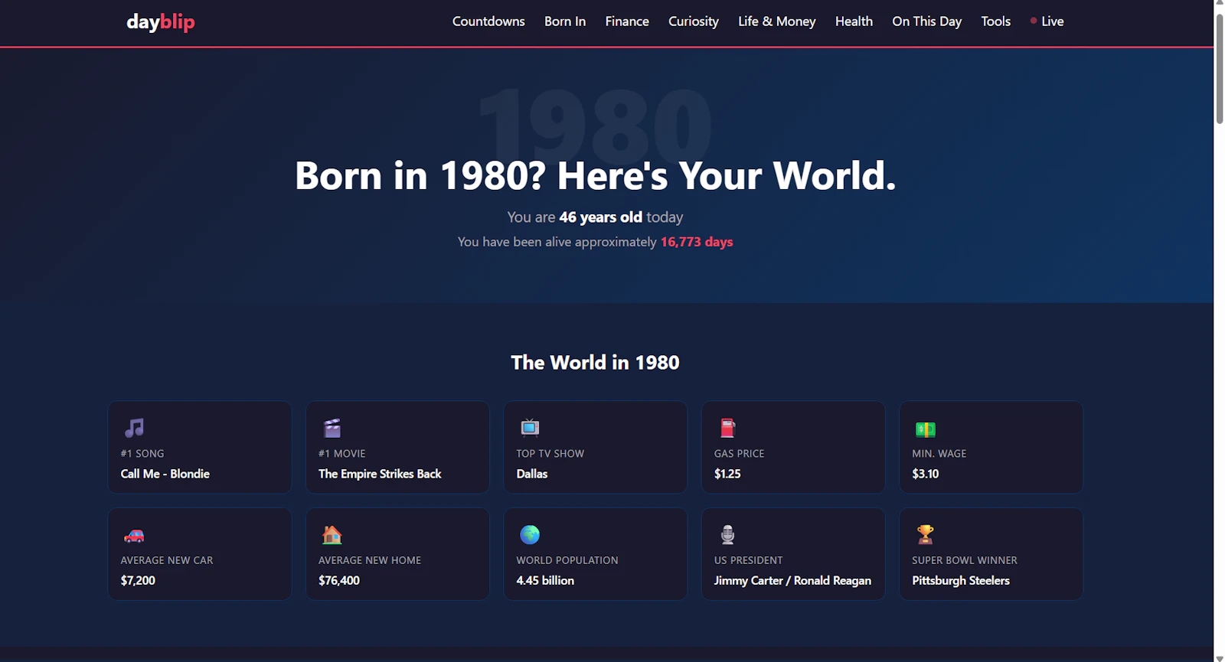Image resolution: width=1225 pixels, height=662 pixels.
Task: Open the Tools menu
Action: coord(995,21)
